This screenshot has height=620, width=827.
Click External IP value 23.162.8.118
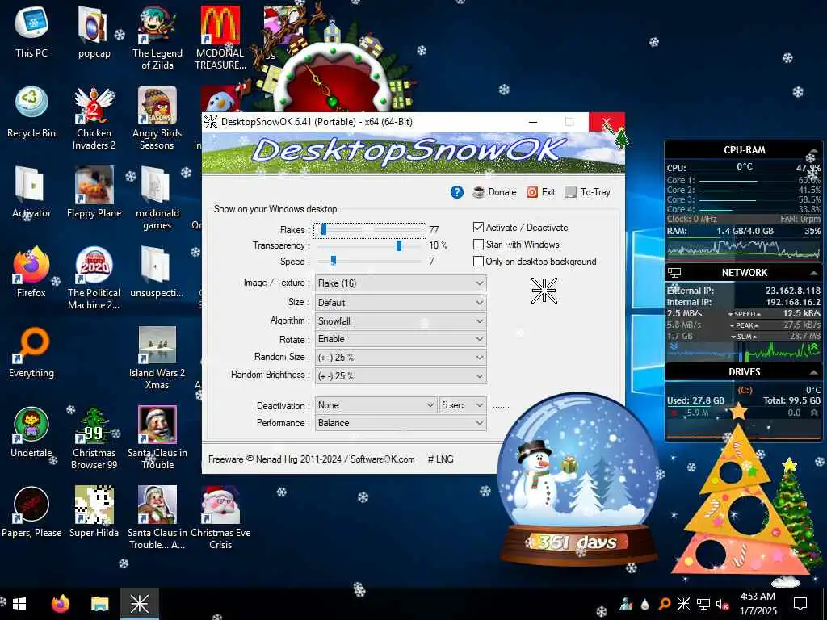793,291
